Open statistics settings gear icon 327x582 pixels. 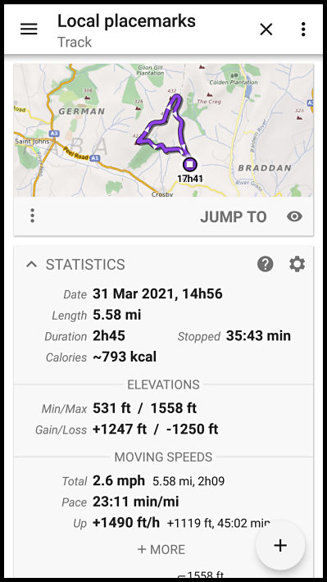point(297,264)
